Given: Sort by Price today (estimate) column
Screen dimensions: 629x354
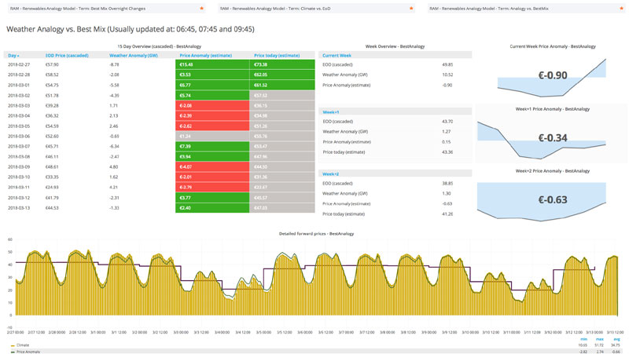Looking at the screenshot, I should point(277,56).
